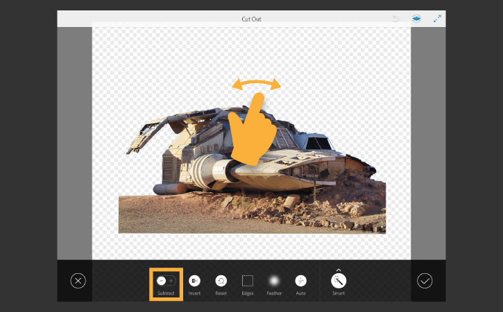Cancel Cut Out with the X icon

pyautogui.click(x=78, y=281)
